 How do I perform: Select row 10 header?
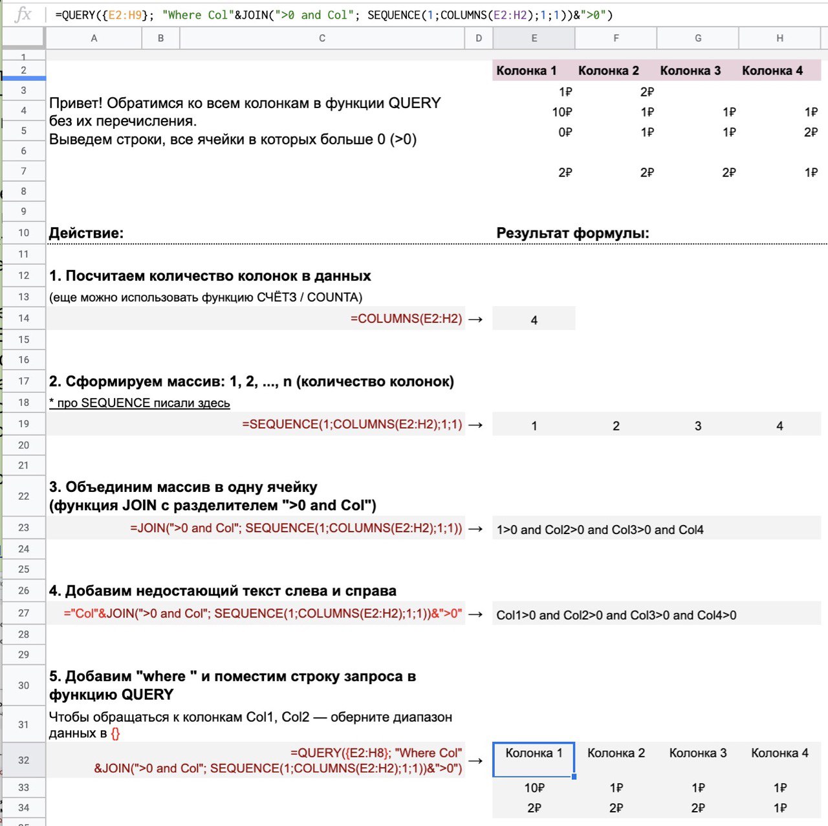click(24, 233)
